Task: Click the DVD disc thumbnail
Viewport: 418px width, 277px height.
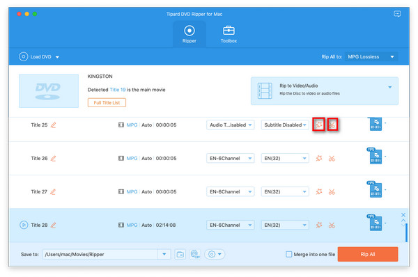Action: [49, 91]
